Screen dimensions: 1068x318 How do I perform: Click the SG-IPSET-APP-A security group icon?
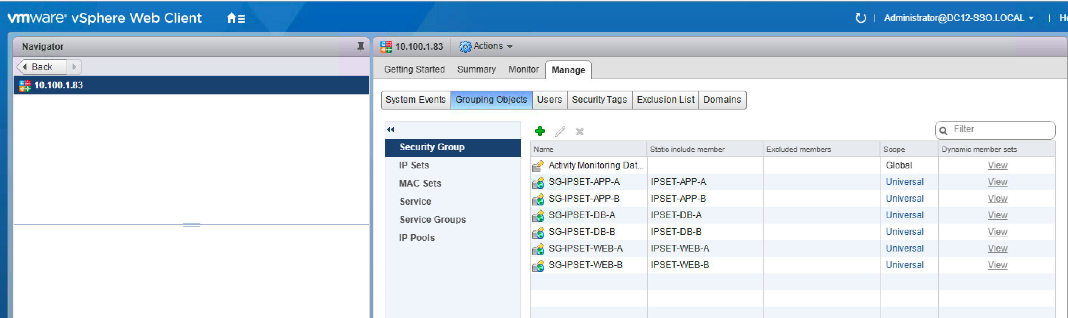(538, 182)
